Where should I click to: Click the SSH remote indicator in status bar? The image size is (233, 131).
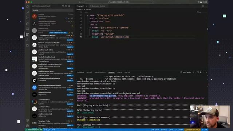[34, 130]
